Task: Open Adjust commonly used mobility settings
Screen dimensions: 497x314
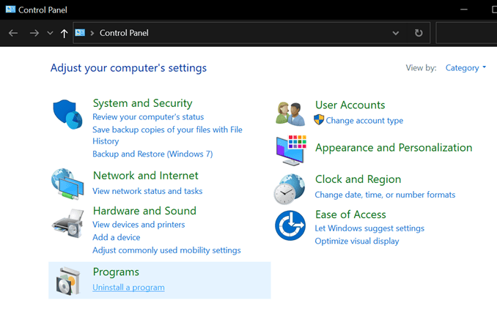Action: point(166,250)
